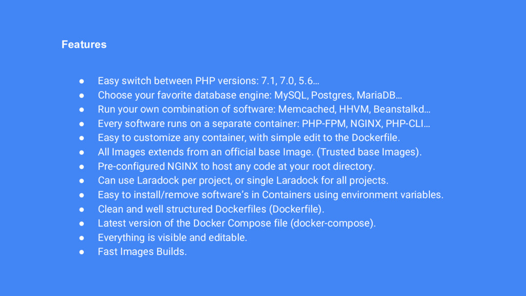Click the Everything is visible and editable line
The height and width of the screenshot is (296, 526).
pyautogui.click(x=173, y=237)
